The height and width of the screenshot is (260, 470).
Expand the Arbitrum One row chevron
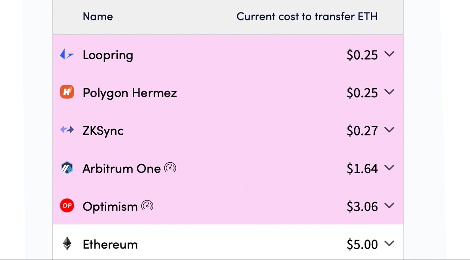(x=389, y=168)
